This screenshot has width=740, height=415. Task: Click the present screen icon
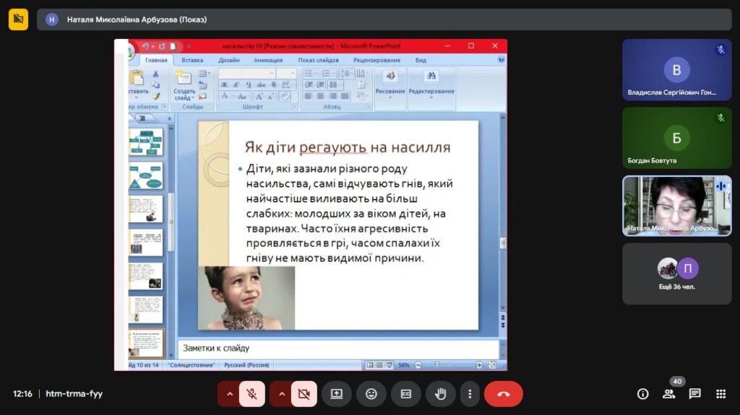[x=337, y=394]
